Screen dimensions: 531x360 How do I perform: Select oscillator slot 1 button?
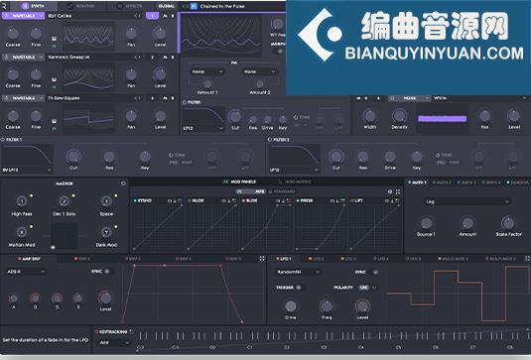click(152, 16)
